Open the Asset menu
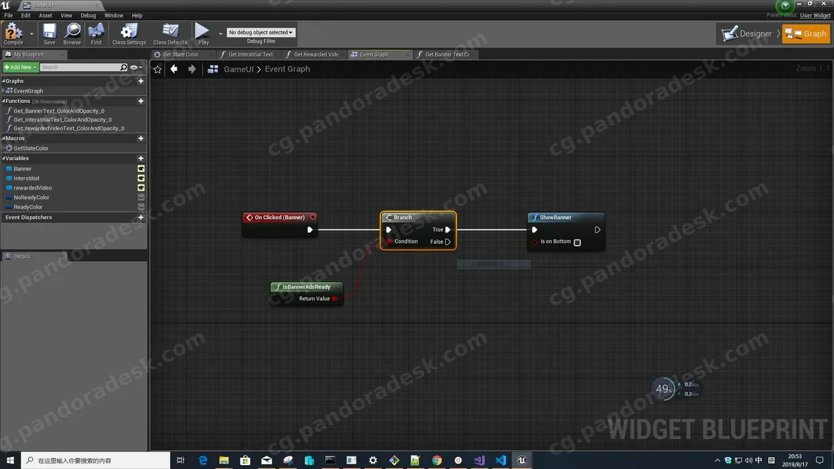Image resolution: width=834 pixels, height=469 pixels. (x=46, y=16)
